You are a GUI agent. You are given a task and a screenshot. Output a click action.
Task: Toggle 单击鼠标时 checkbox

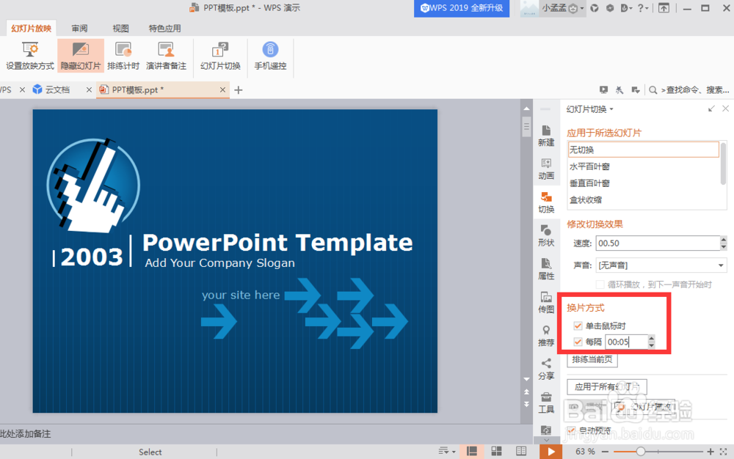(578, 326)
